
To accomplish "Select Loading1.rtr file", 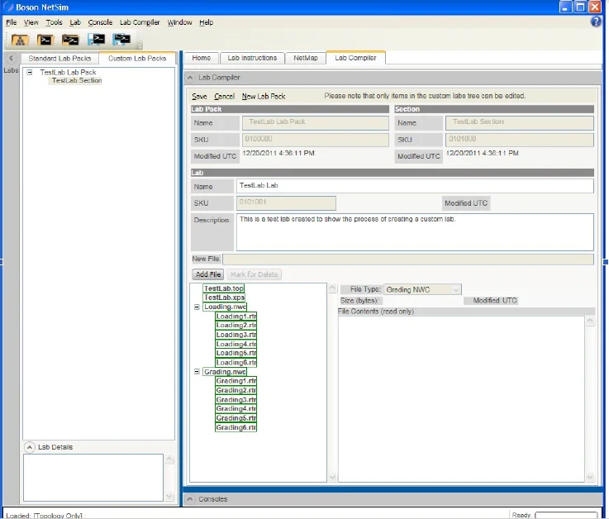I will (x=236, y=317).
